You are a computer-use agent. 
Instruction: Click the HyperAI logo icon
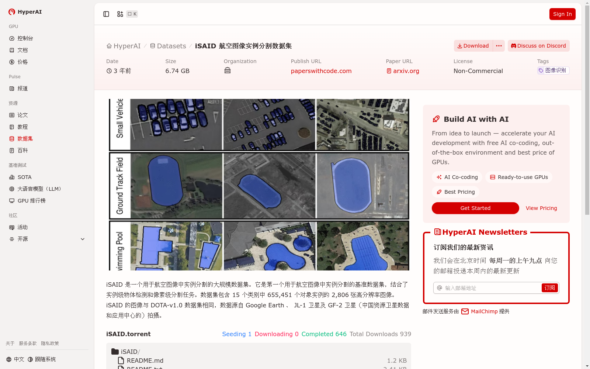point(12,12)
